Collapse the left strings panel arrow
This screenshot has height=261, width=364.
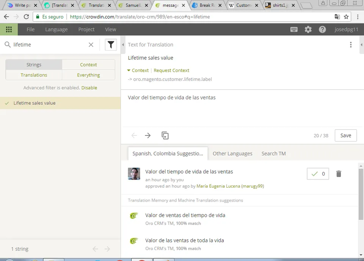pyautogui.click(x=123, y=45)
